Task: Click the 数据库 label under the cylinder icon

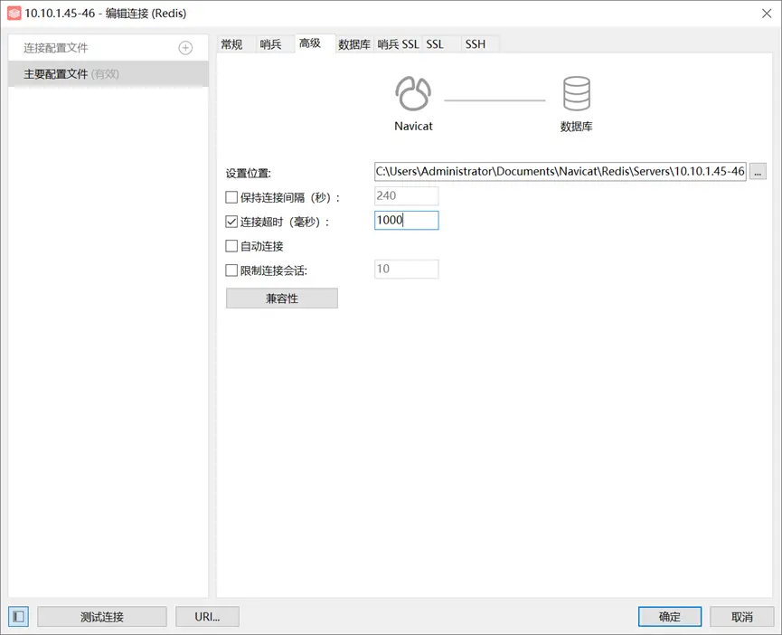Action: (x=577, y=127)
